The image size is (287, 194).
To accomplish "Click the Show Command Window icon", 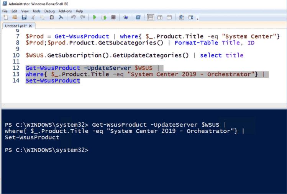I will tap(181, 17).
